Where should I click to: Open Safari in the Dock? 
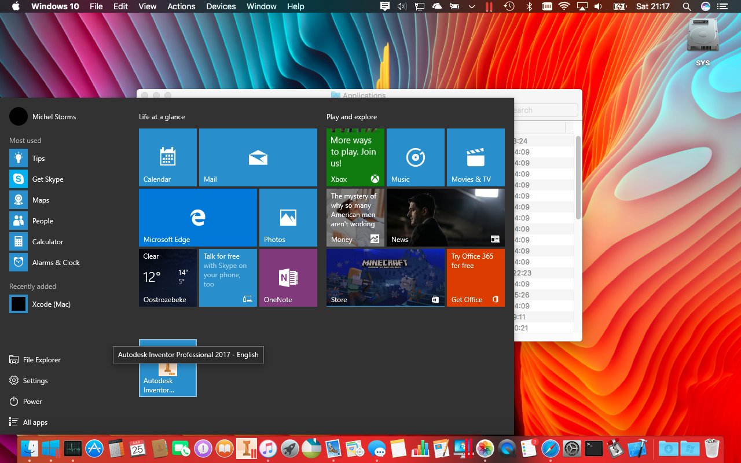pyautogui.click(x=550, y=449)
